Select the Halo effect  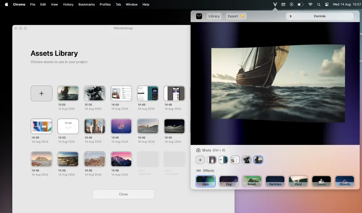click(206, 181)
